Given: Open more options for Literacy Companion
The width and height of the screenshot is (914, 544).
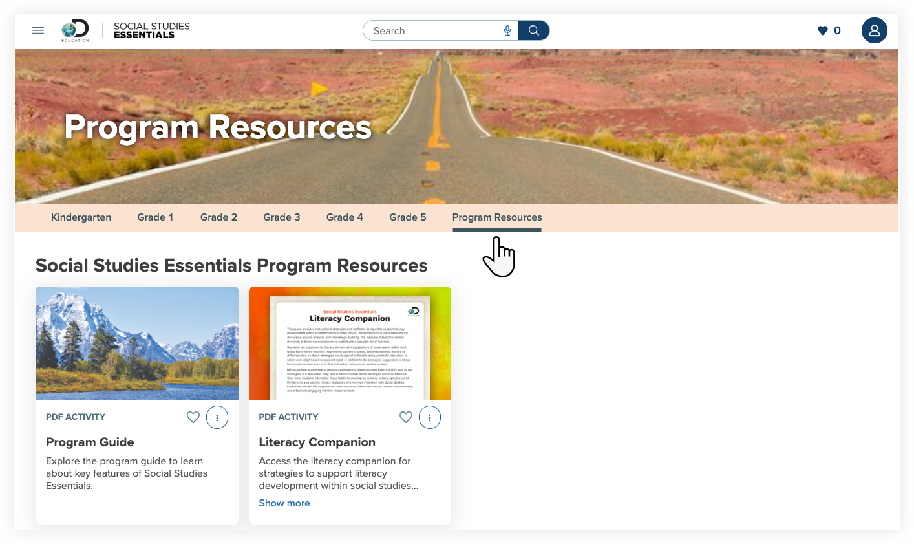Looking at the screenshot, I should (x=430, y=417).
